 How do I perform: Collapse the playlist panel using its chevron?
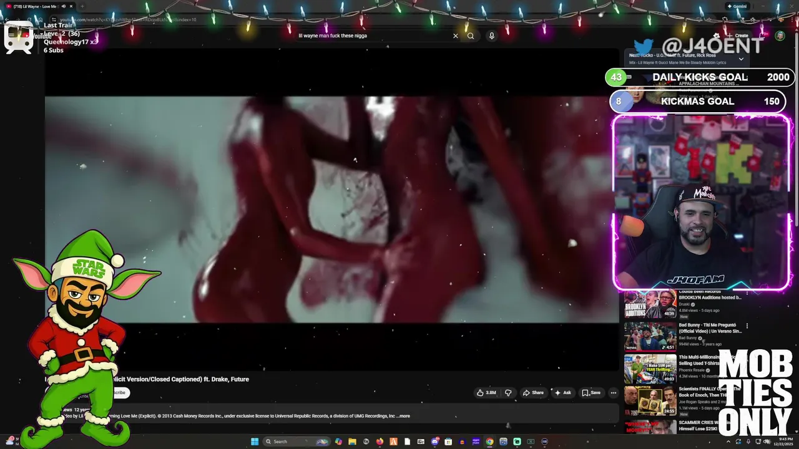[x=741, y=59]
